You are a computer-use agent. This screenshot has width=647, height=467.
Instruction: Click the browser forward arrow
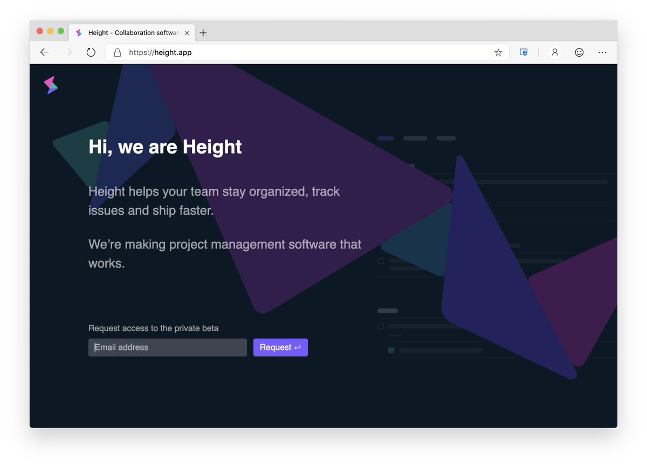tap(67, 52)
